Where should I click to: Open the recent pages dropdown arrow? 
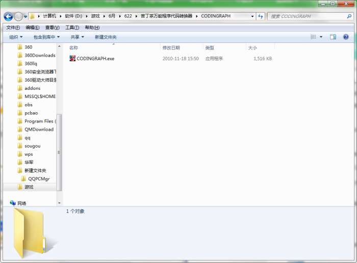click(25, 17)
